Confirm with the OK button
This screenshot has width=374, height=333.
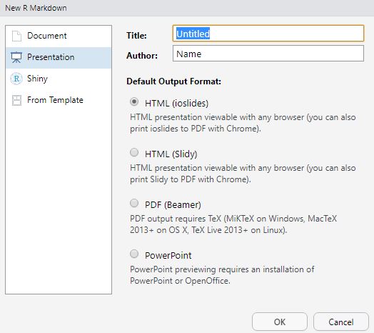pos(280,322)
